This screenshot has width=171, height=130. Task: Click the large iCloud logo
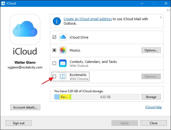point(25,29)
